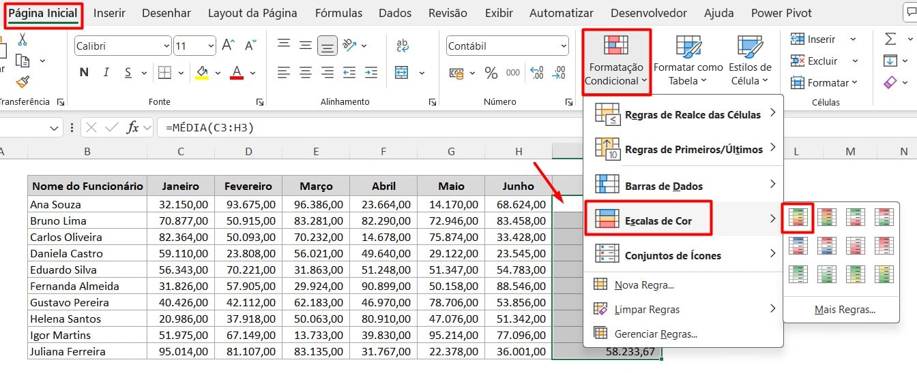The image size is (917, 373).
Task: Toggle middle vertical alignment
Action: pyautogui.click(x=306, y=46)
